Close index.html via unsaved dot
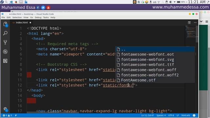This screenshot has width=210, height=118. pyautogui.click(x=31, y=23)
